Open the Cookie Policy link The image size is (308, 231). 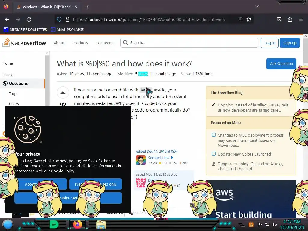[63, 171]
